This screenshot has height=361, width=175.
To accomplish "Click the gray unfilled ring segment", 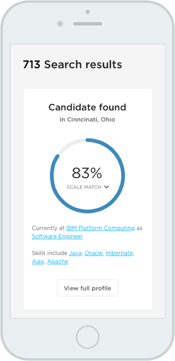I will pos(69,145).
